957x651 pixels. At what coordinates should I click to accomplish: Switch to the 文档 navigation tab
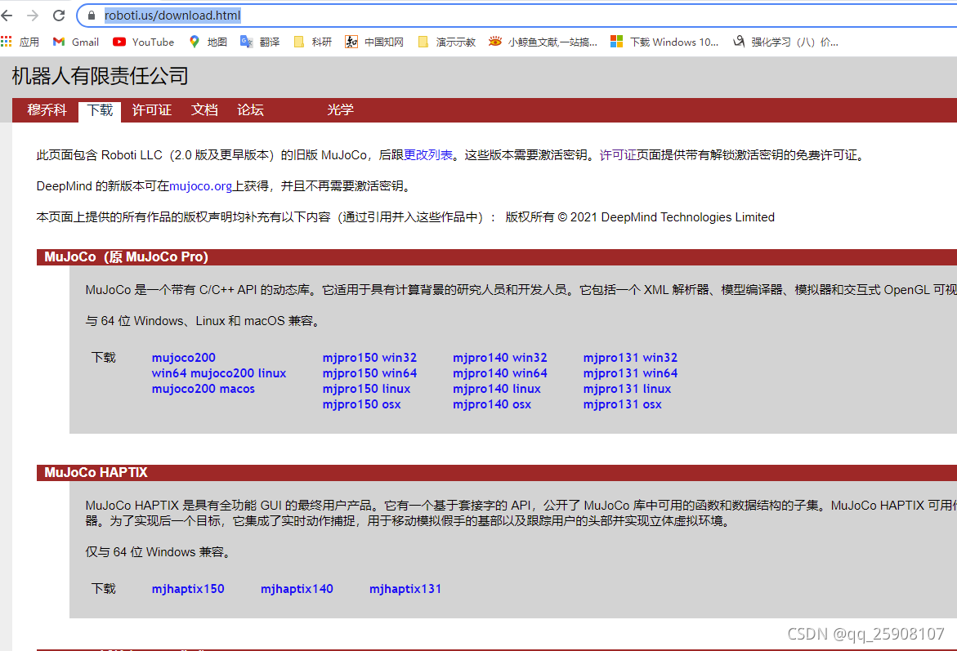pyautogui.click(x=203, y=109)
